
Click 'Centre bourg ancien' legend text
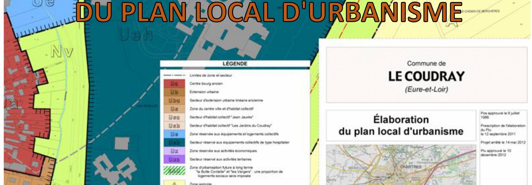[206, 84]
